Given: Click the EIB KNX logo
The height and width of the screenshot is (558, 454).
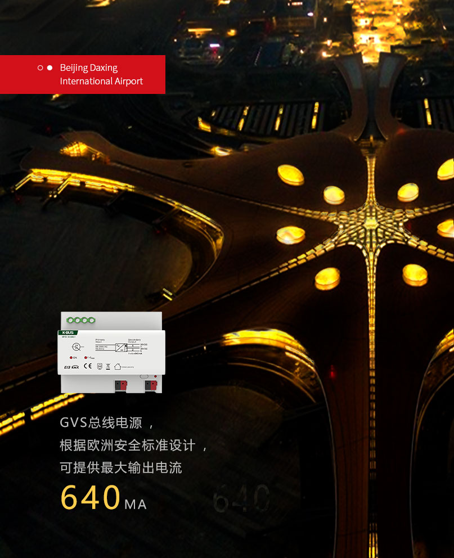Looking at the screenshot, I should click(70, 367).
